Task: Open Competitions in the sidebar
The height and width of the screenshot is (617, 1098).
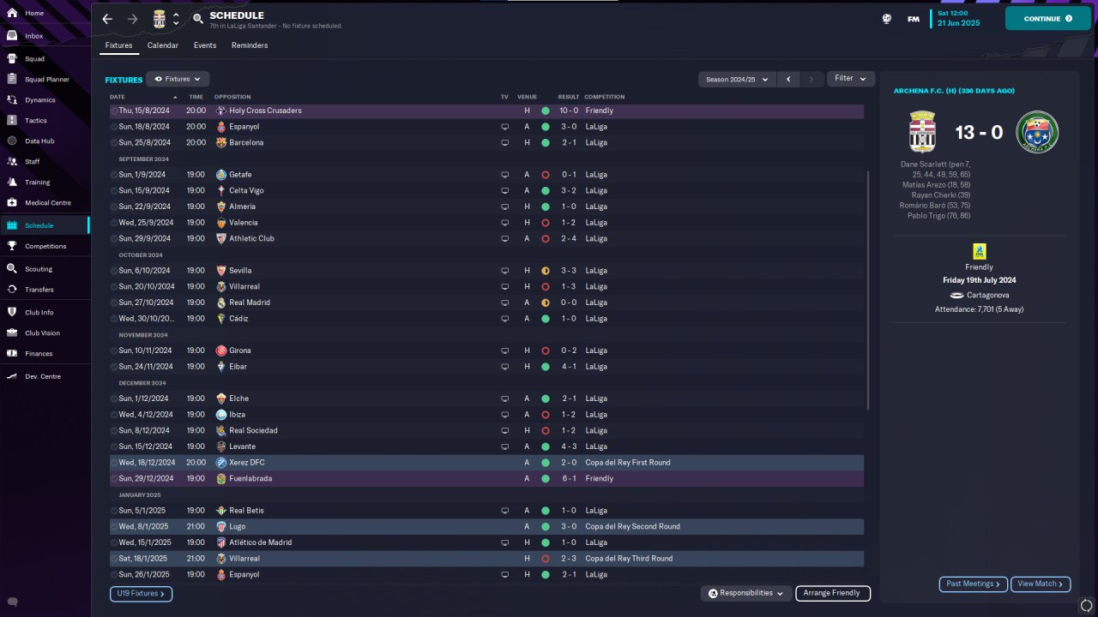Action: point(45,246)
